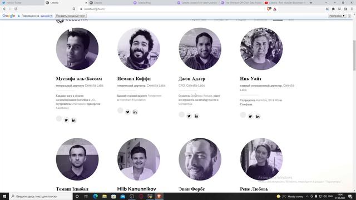Viewport: 356px width, 200px height.
Task: Open John Adler's LinkedIn icon
Action: [196, 116]
